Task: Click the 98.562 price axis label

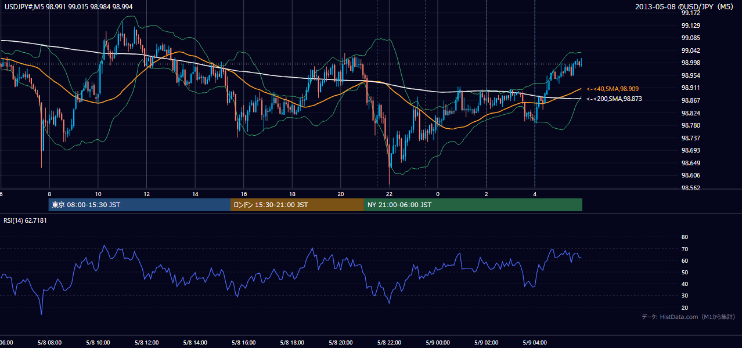Action: point(691,188)
